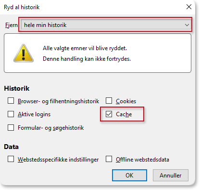This screenshot has width=200, height=190.
Task: Click the Historik section heading
Action: click(x=17, y=88)
